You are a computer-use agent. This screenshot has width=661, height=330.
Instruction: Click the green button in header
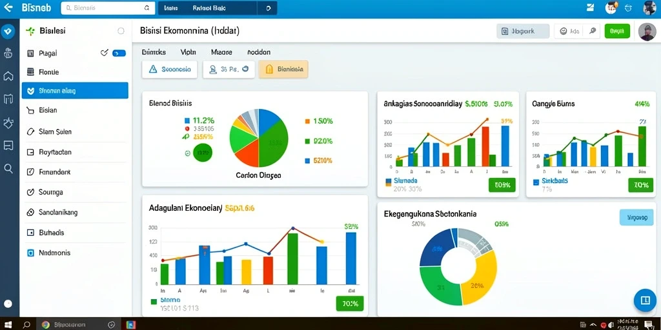617,31
